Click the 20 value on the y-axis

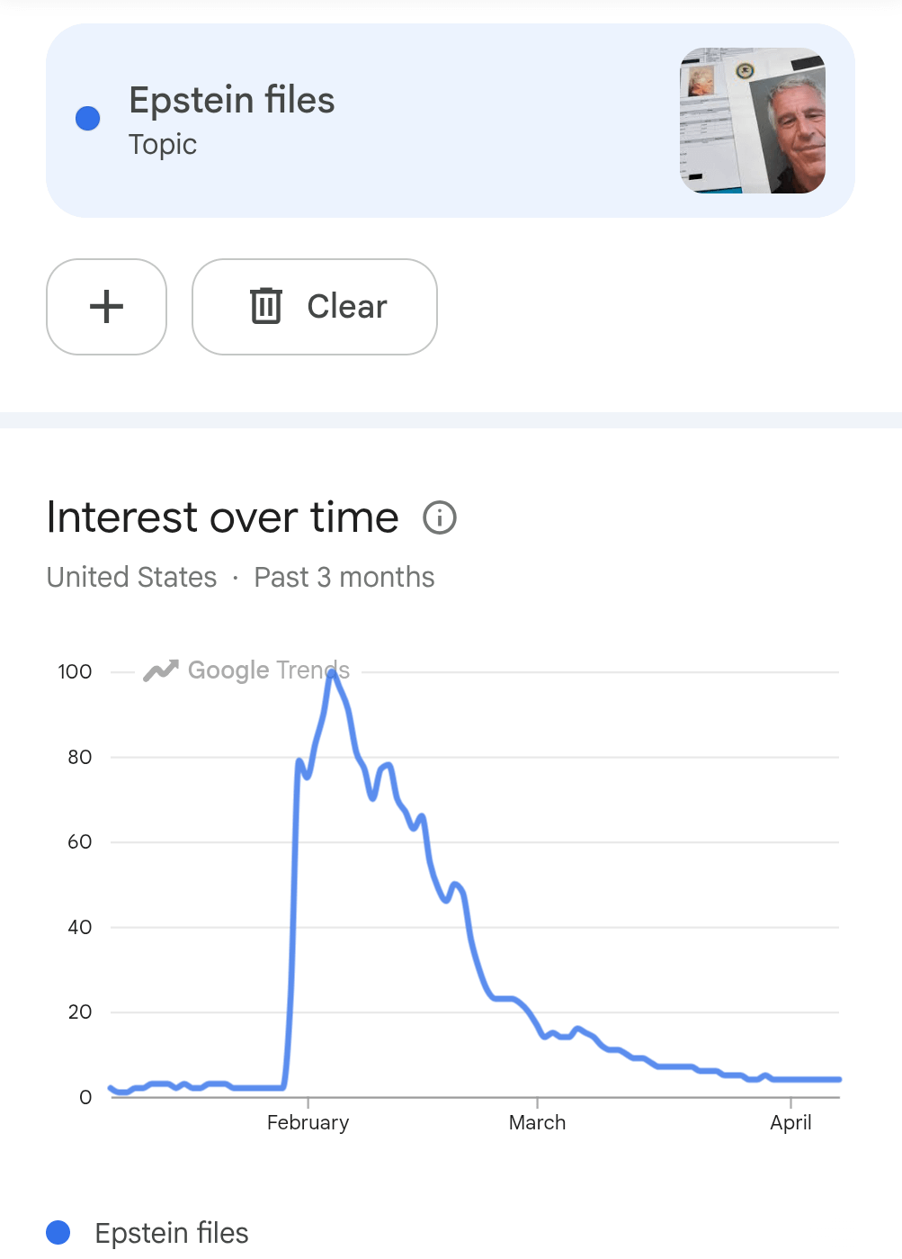click(79, 1012)
